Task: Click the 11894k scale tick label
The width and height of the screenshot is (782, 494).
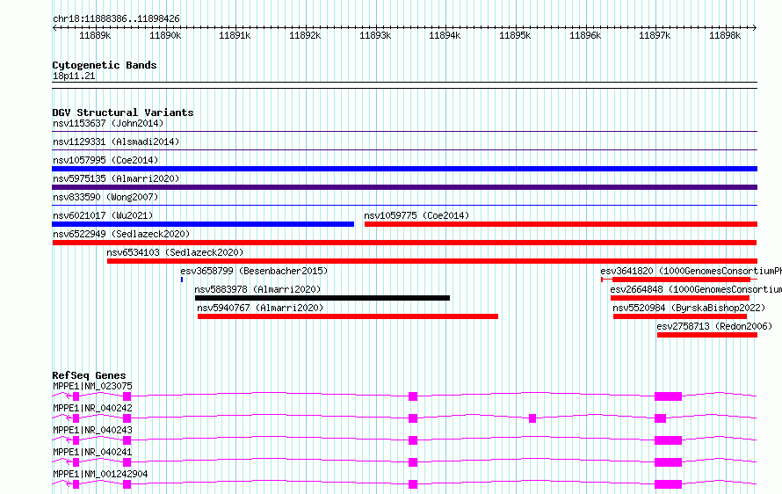Action: [x=445, y=35]
